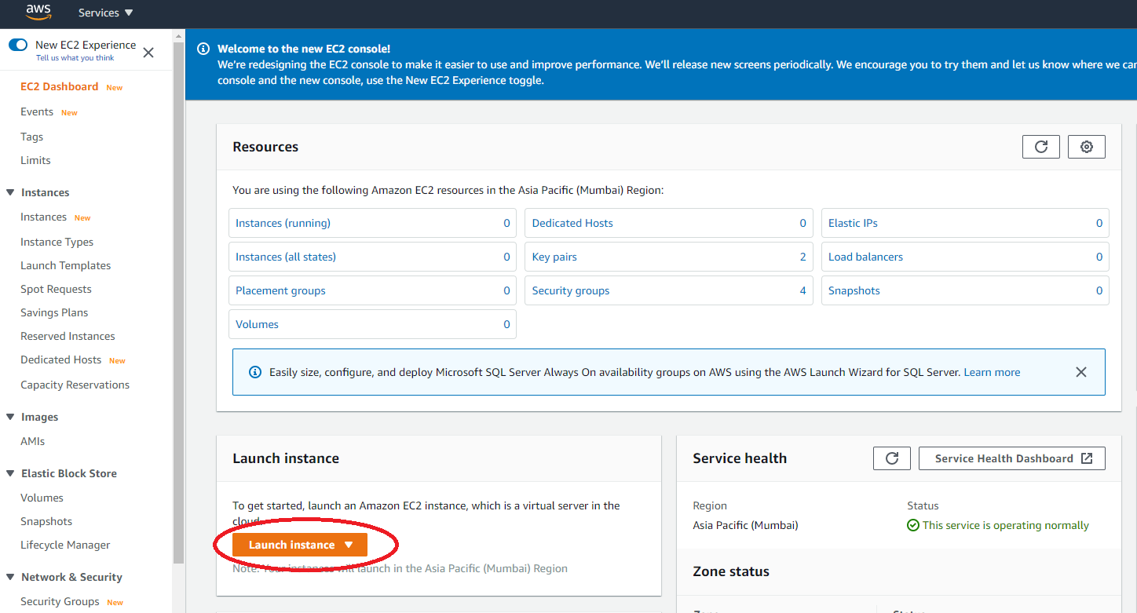Refresh the Resources panel
Screen dimensions: 1137x613
1041,147
